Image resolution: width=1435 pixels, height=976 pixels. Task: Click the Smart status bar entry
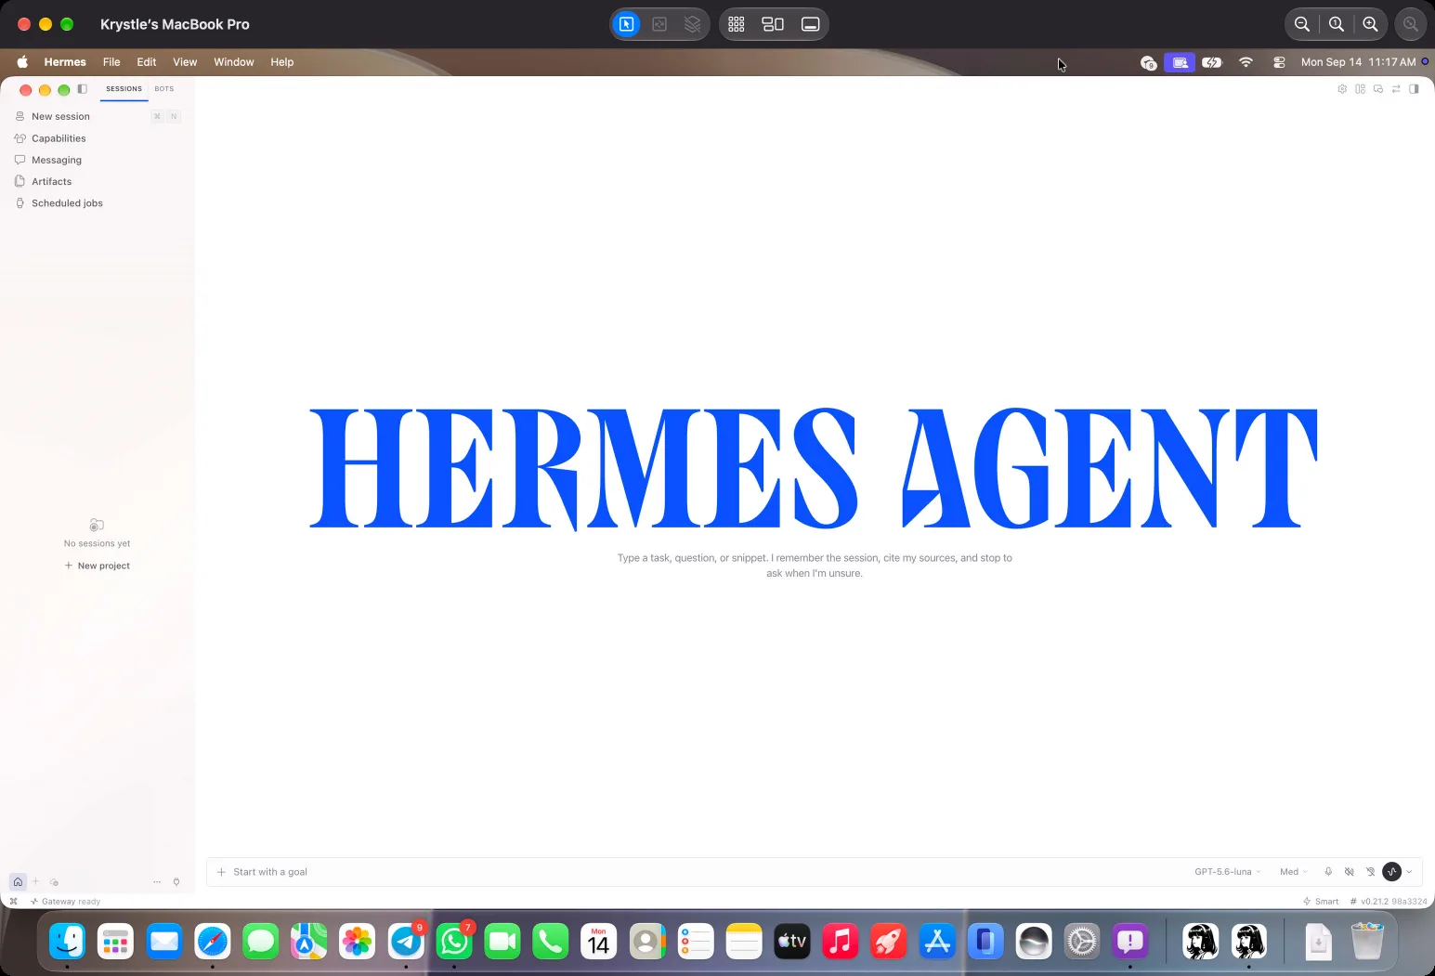point(1321,902)
